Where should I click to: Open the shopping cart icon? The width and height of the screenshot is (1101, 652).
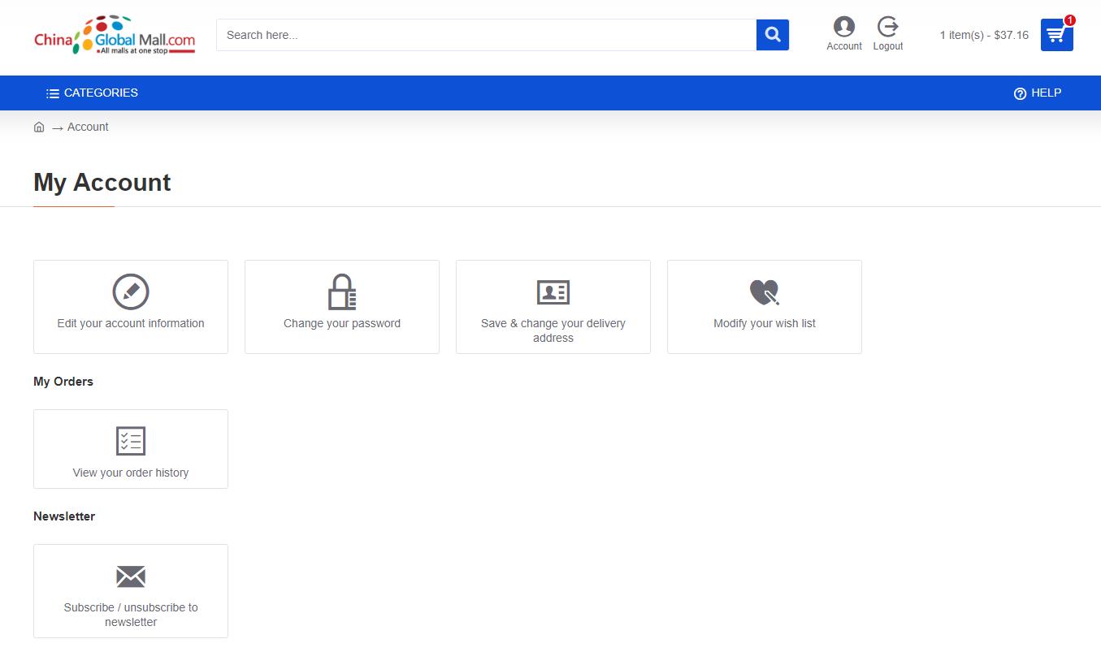tap(1056, 35)
